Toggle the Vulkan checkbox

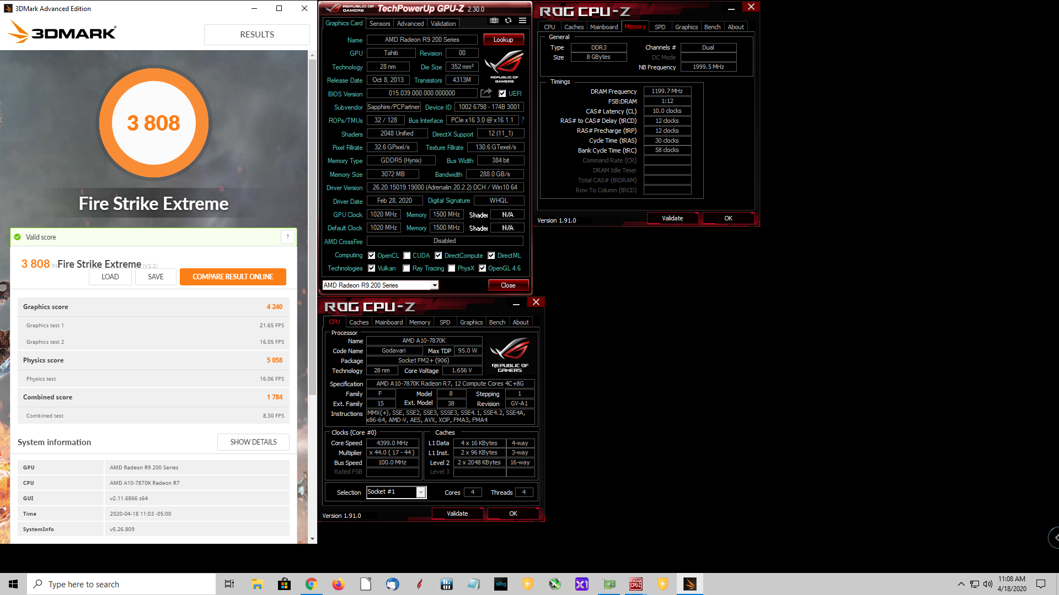pos(372,268)
